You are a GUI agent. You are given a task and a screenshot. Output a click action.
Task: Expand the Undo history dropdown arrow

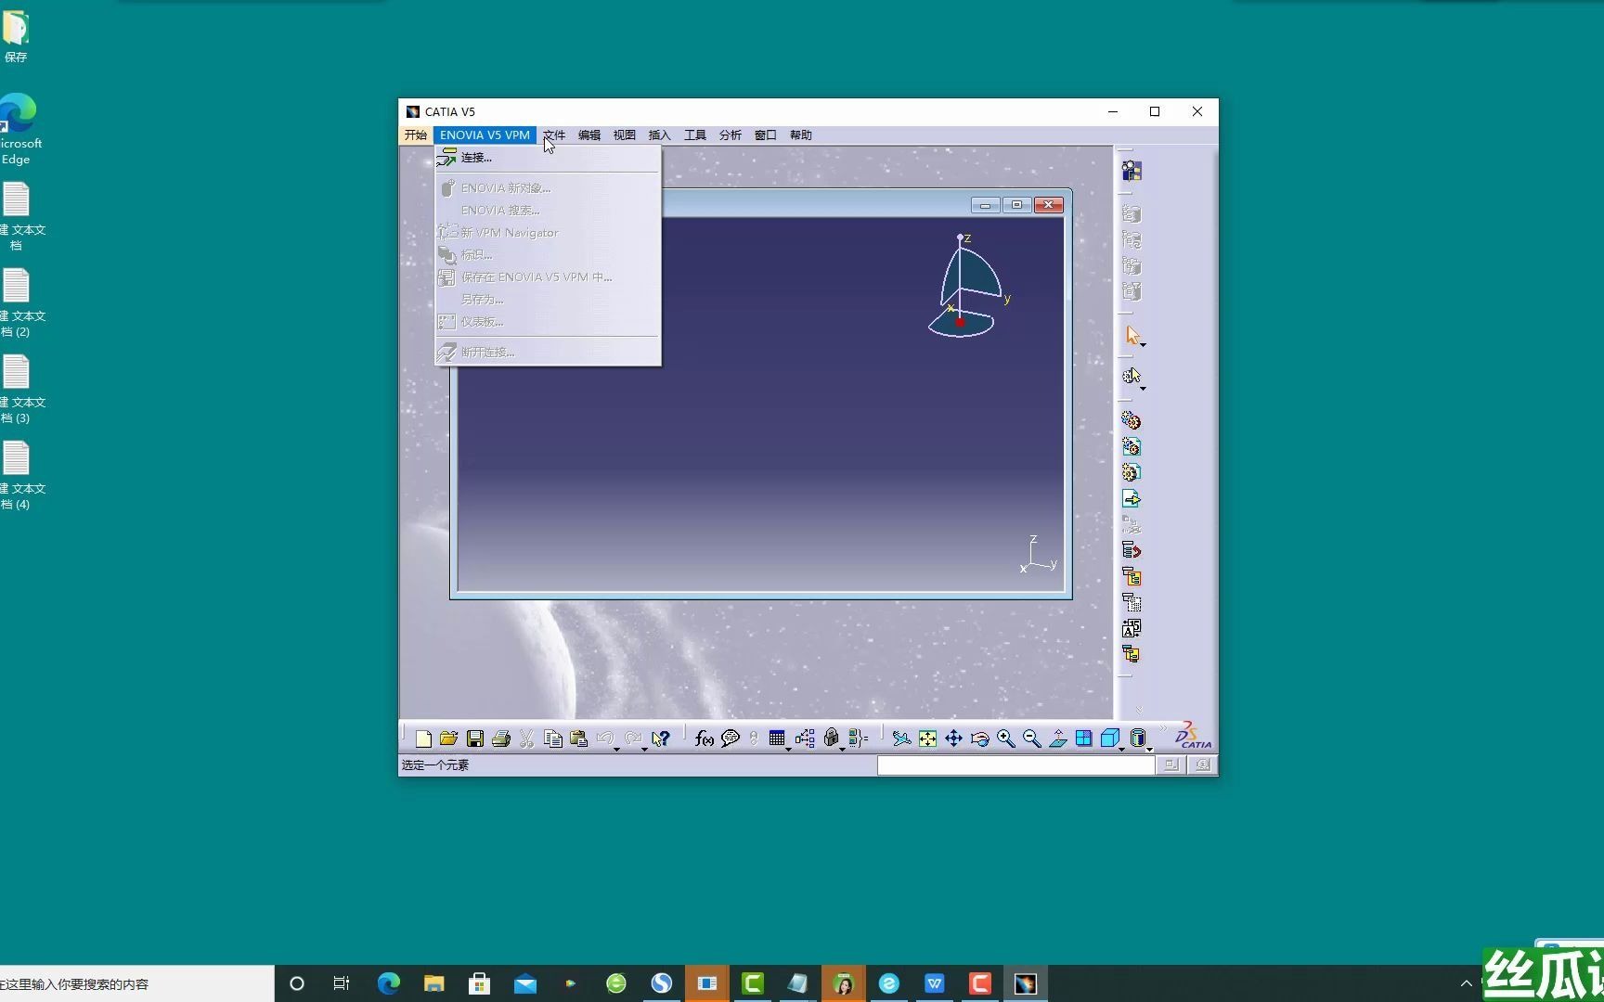click(616, 749)
